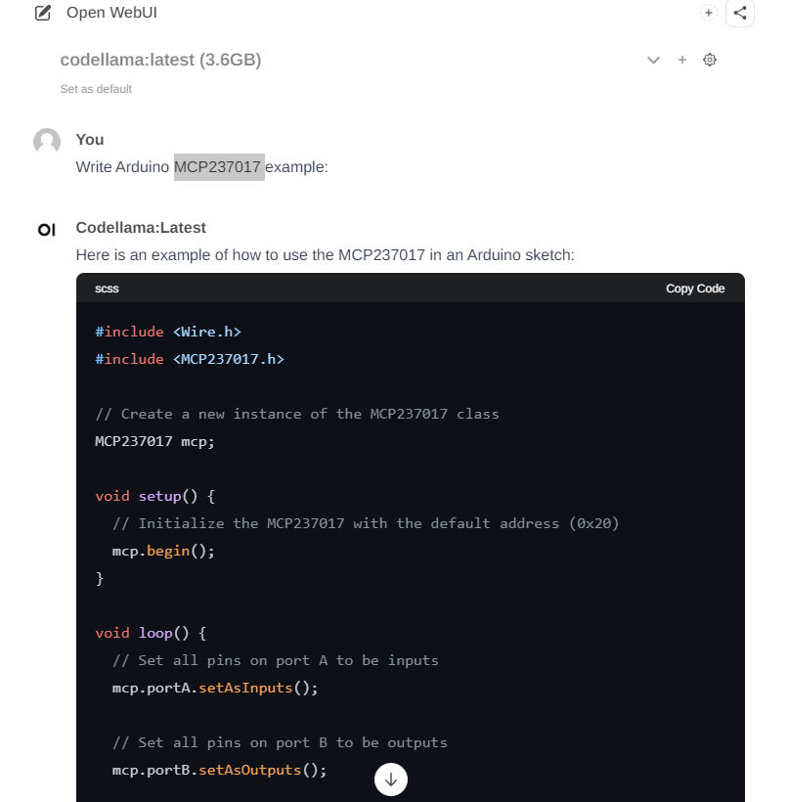Open the model settings gear icon
This screenshot has height=802, width=788.
pyautogui.click(x=709, y=60)
